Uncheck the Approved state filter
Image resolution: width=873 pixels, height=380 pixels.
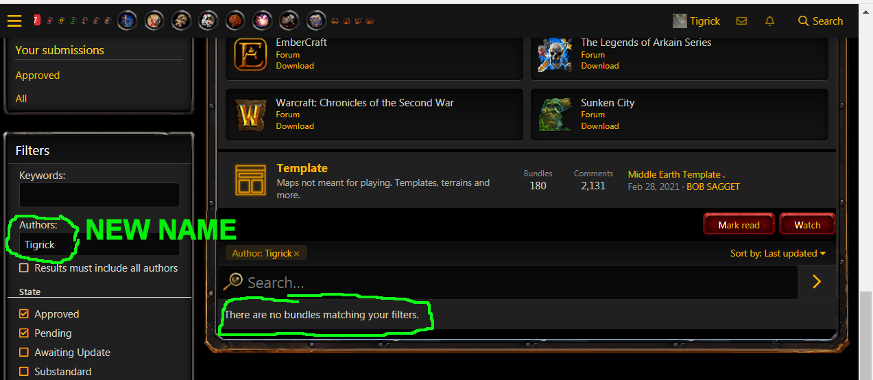coord(24,314)
